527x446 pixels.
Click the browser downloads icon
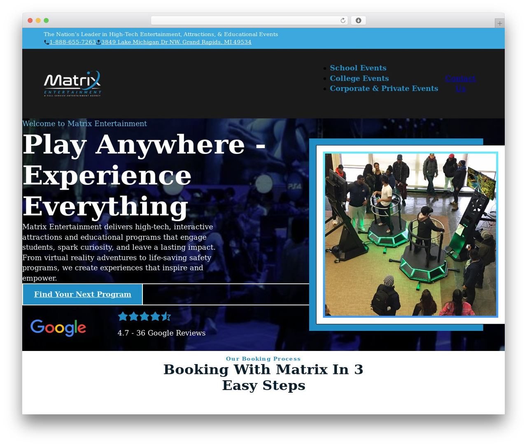coord(358,21)
